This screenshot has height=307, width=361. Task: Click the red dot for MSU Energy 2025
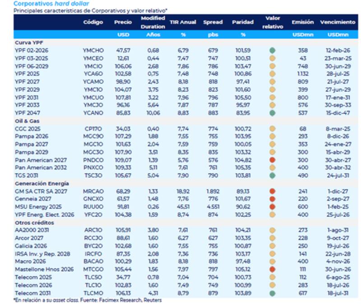point(272,207)
